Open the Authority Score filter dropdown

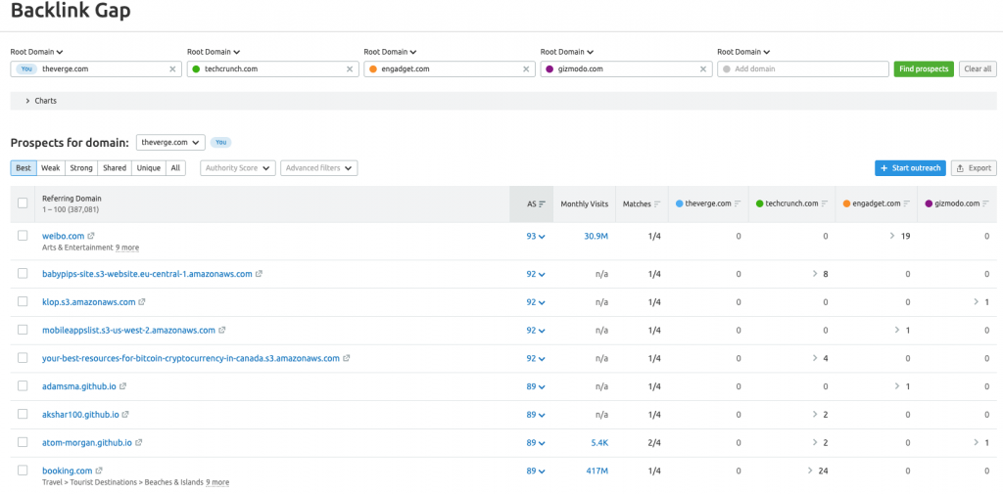[238, 168]
